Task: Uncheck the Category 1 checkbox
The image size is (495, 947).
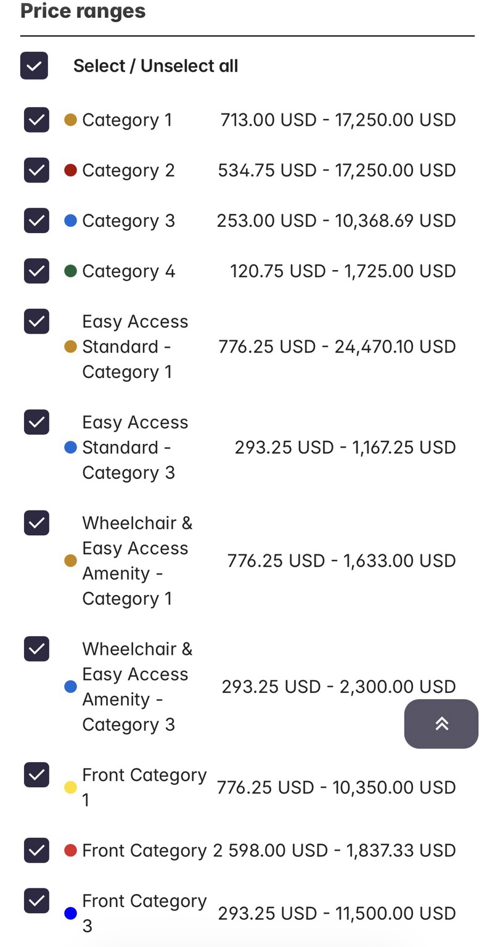Action: tap(36, 120)
